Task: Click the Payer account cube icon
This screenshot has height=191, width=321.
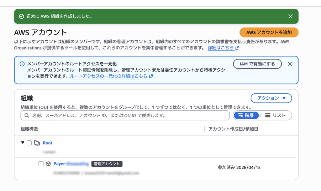Action: (48, 164)
